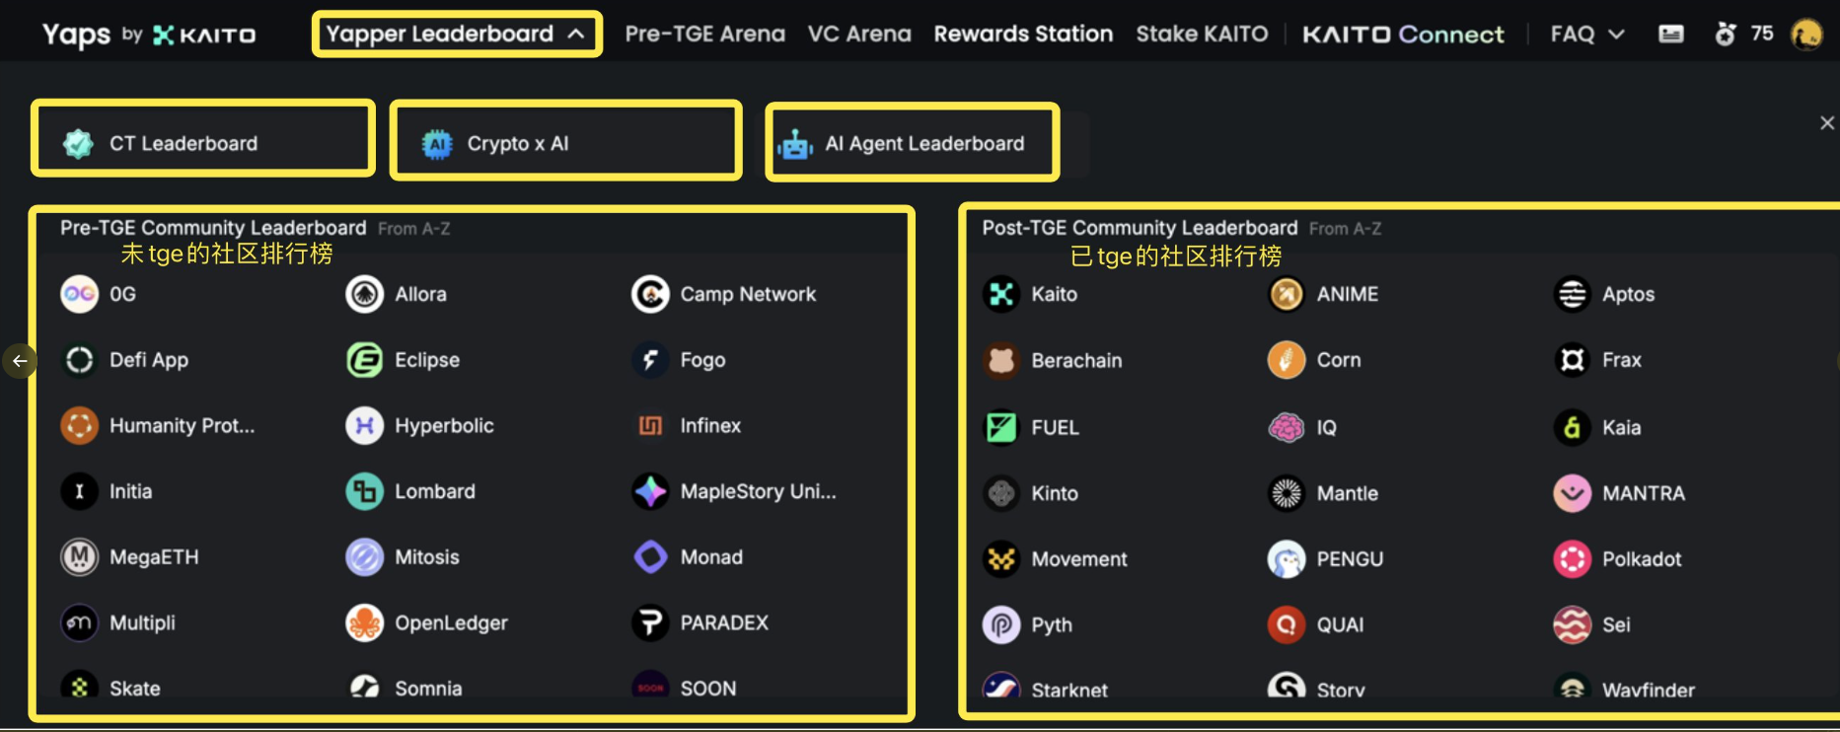Click the IQ brain icon
Screen dimensions: 1840x732
coord(1287,428)
